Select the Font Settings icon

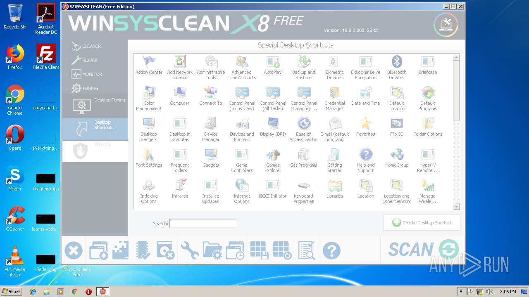(149, 155)
